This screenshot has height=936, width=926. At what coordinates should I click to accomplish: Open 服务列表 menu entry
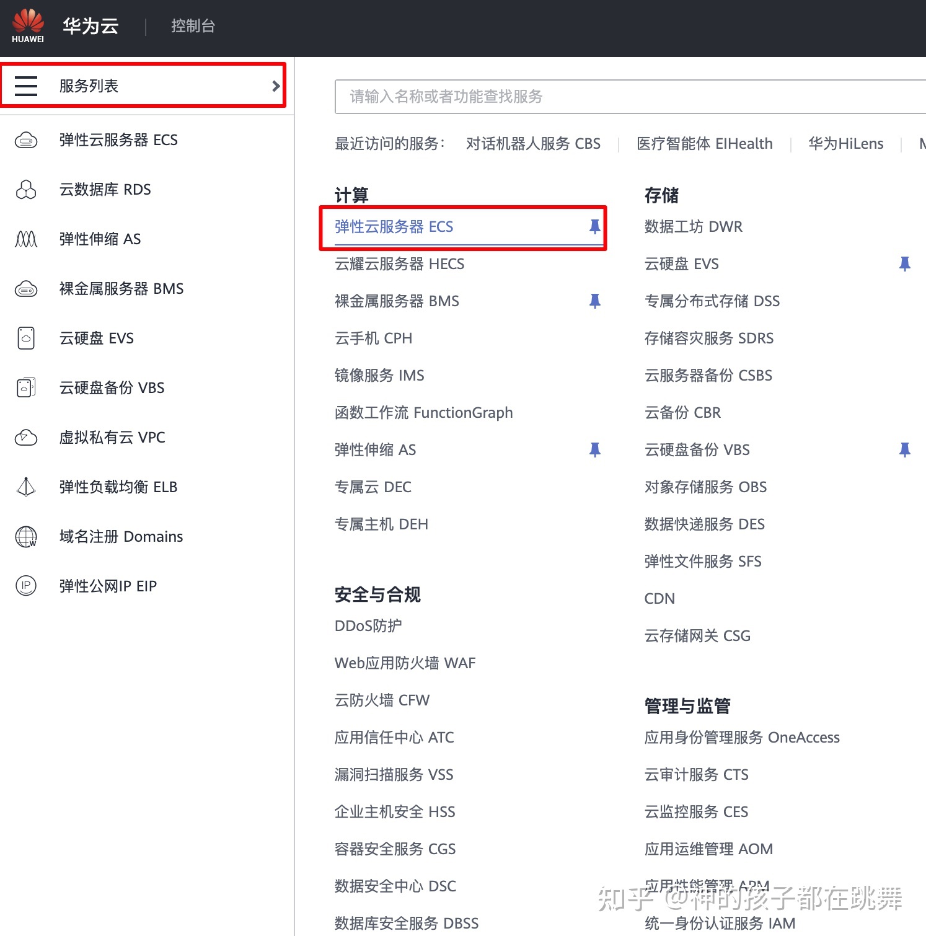click(89, 86)
